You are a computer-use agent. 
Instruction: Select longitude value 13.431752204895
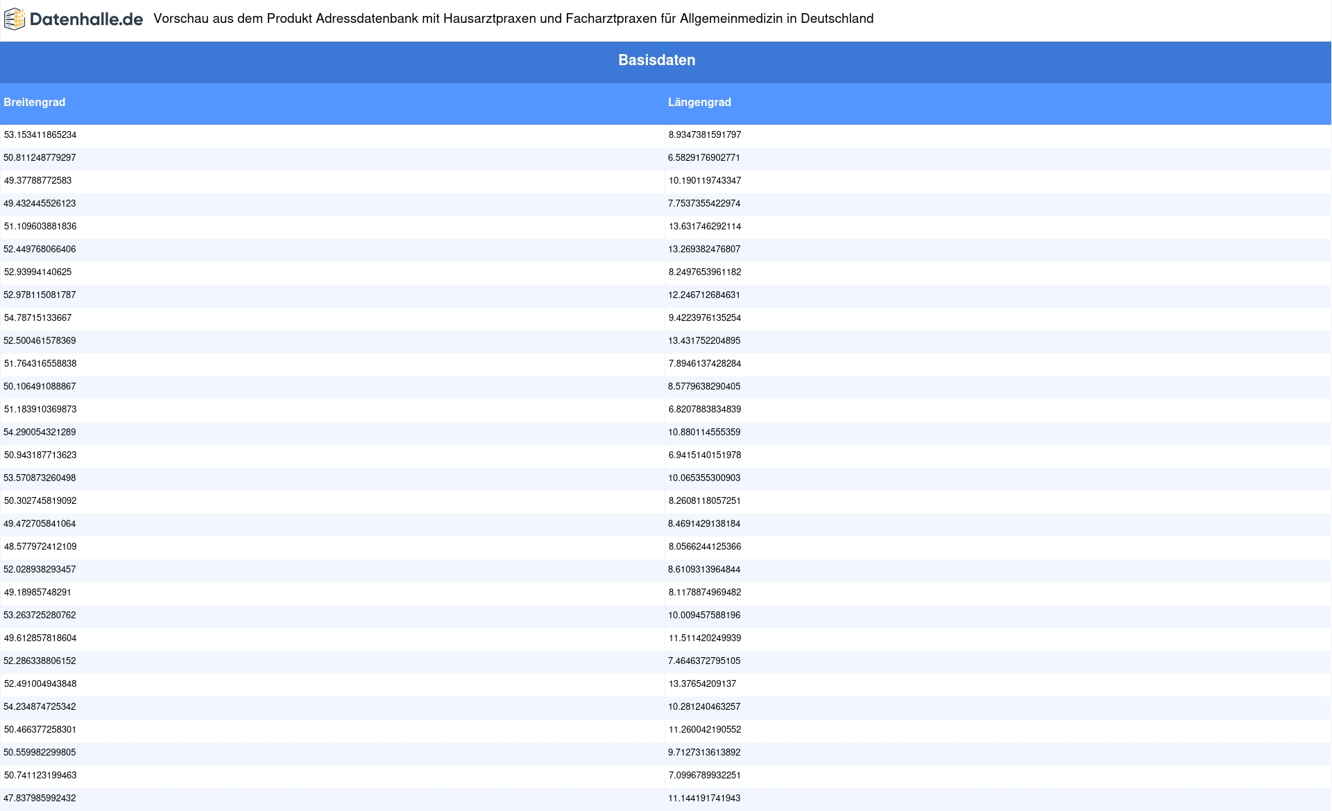[704, 341]
